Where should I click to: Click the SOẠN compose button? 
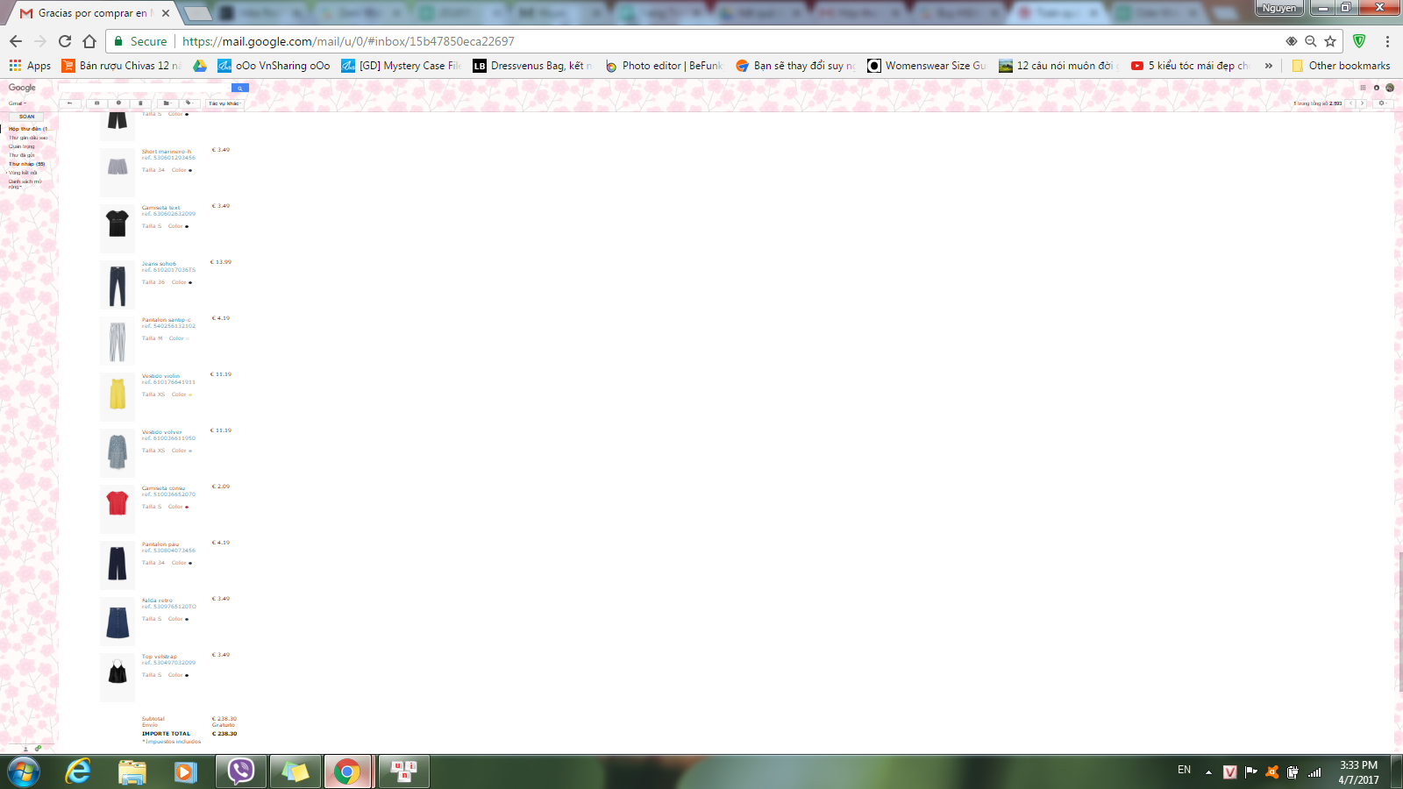(26, 117)
